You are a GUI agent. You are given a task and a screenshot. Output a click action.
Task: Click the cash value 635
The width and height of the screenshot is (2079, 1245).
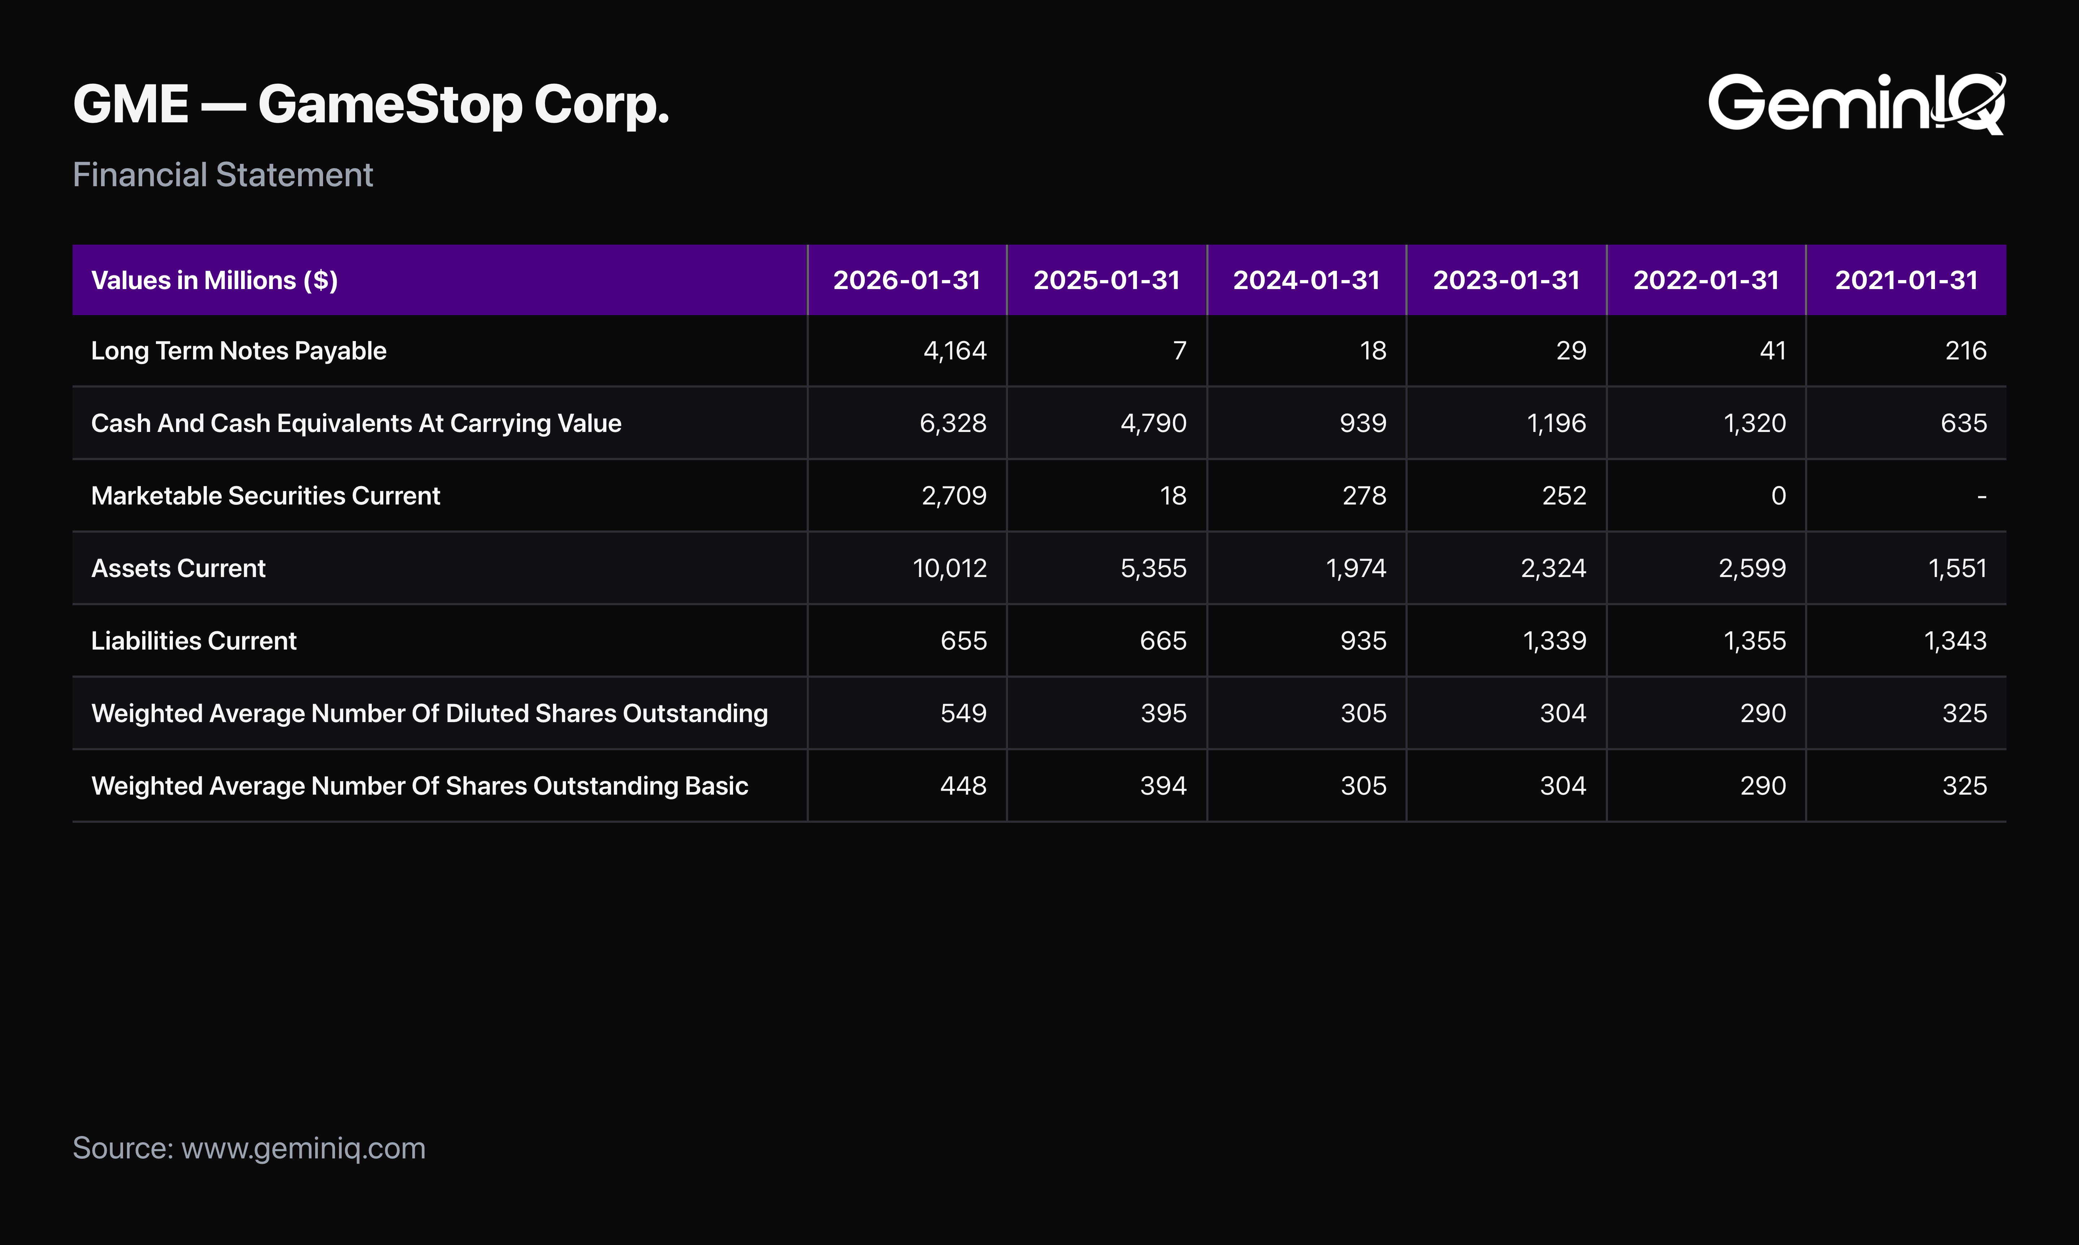[x=1964, y=424]
